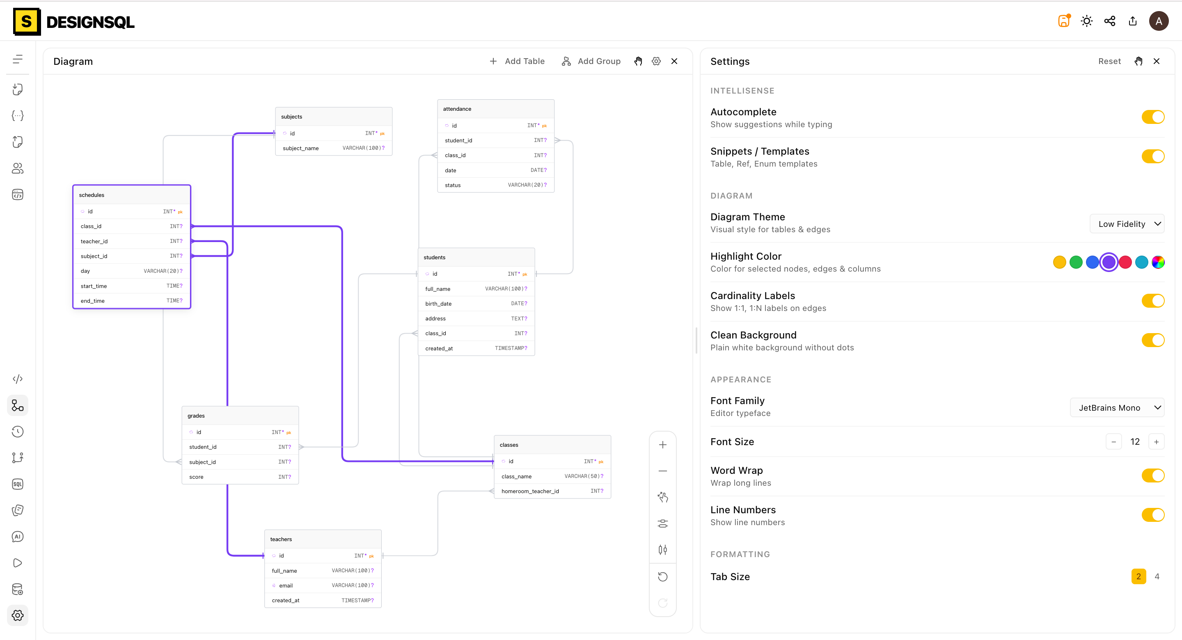
Task: Click email column in teachers table
Action: pos(323,585)
